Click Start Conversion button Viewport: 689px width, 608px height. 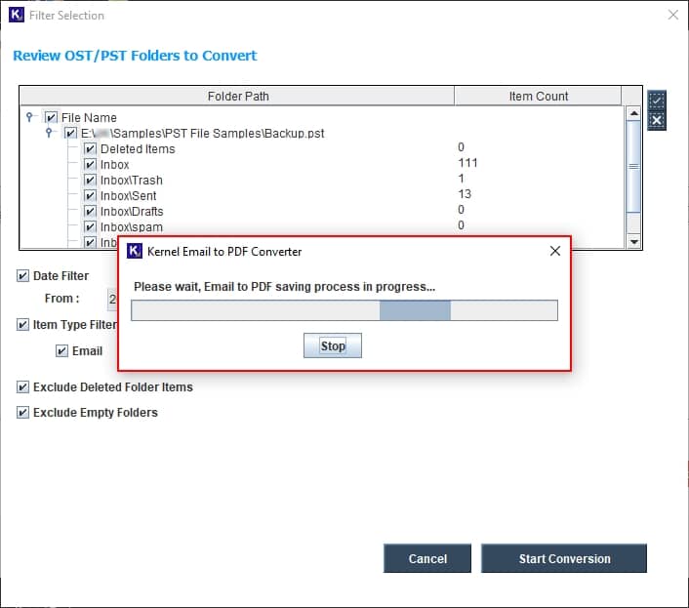coord(564,558)
